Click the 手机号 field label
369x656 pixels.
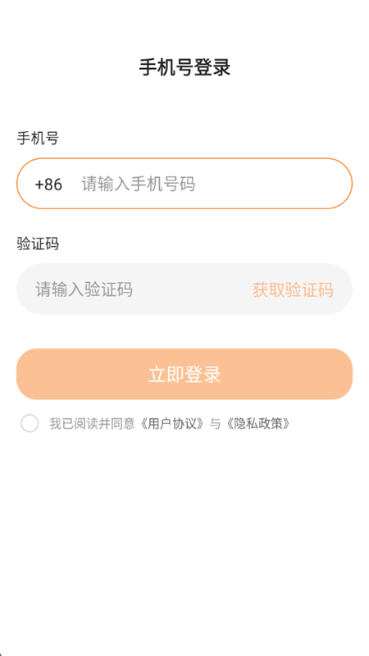pos(38,138)
